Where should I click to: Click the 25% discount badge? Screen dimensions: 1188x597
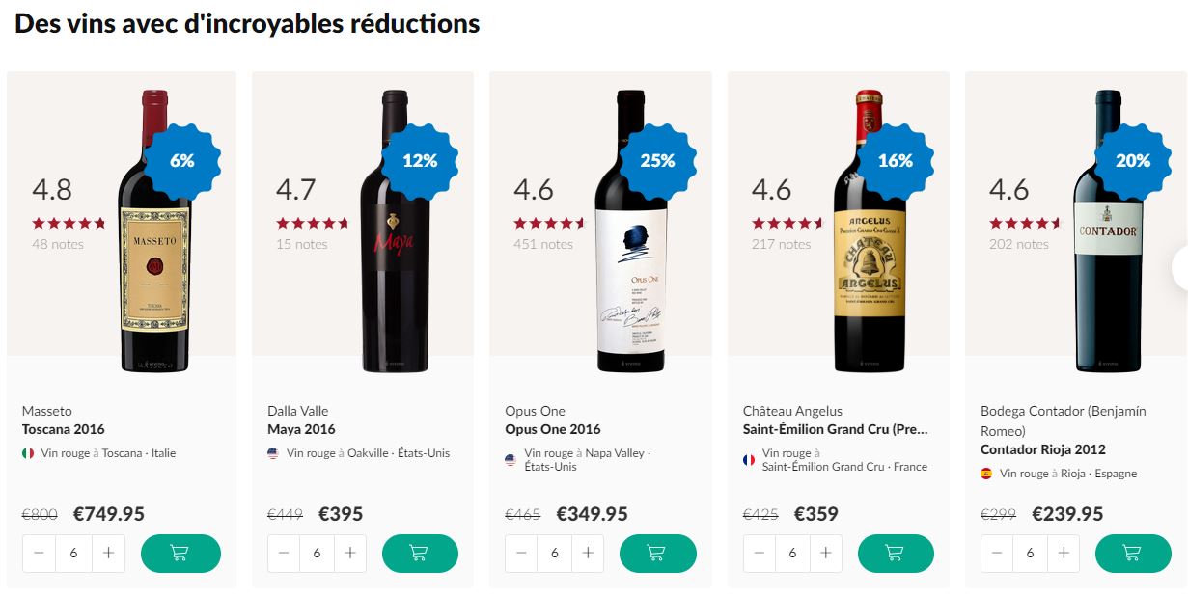[657, 161]
